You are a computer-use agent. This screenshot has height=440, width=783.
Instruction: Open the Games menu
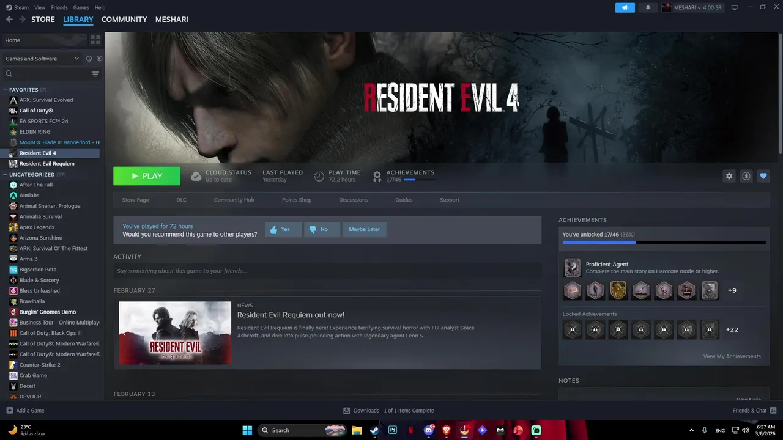81,7
